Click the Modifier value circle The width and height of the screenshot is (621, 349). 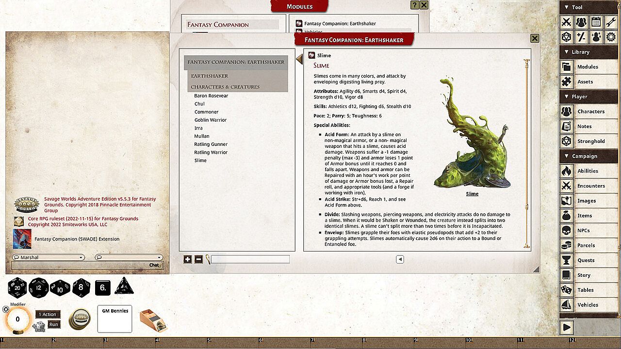click(17, 319)
